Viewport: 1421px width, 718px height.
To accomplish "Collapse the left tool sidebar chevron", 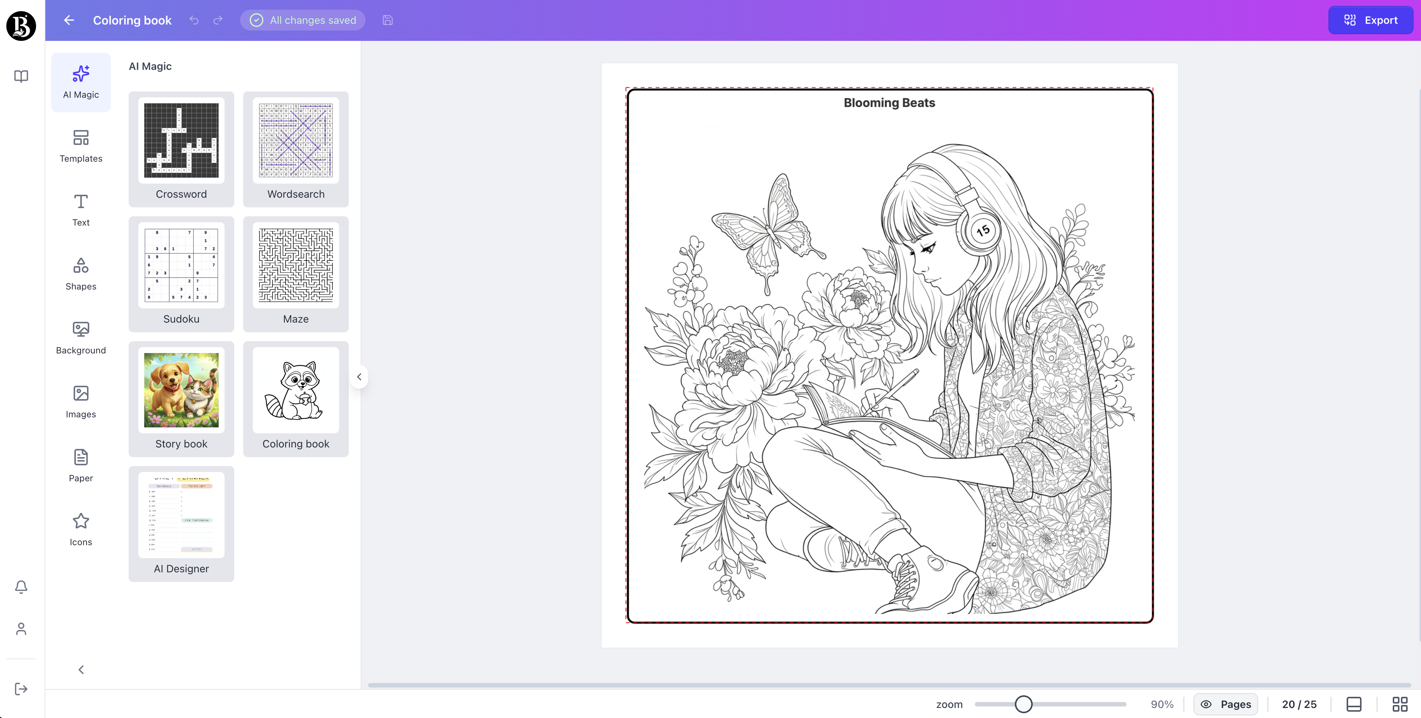I will (x=81, y=669).
